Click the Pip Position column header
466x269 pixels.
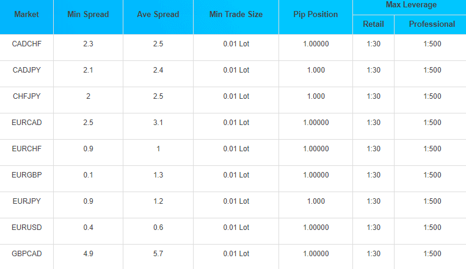[x=316, y=14]
